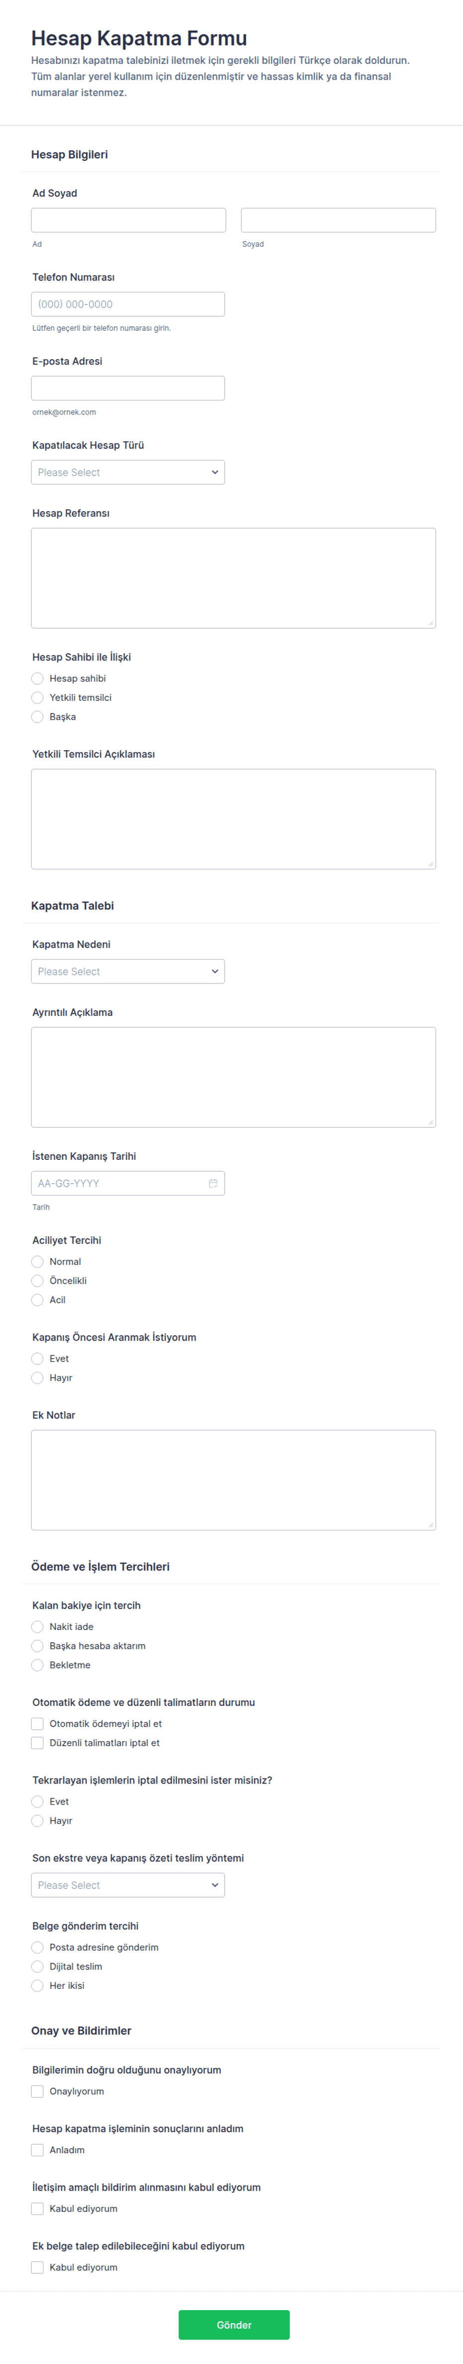The width and height of the screenshot is (463, 2364).
Task: Select the Hesap sahibi radio option
Action: click(x=38, y=678)
